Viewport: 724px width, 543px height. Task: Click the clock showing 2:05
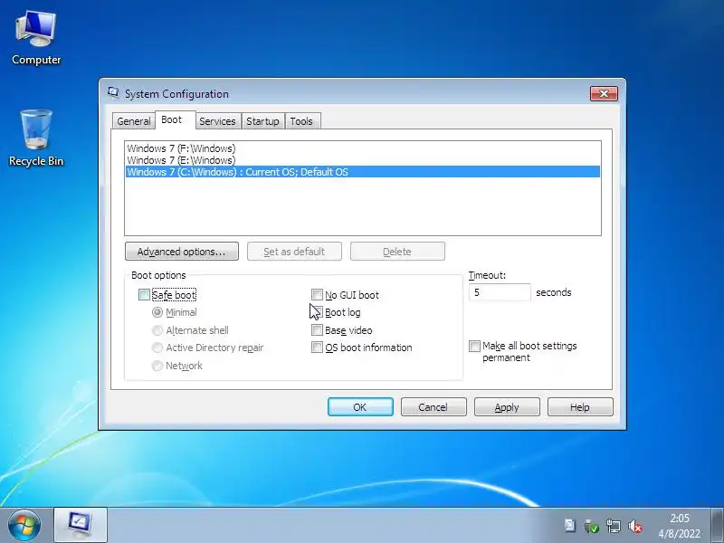coord(680,526)
